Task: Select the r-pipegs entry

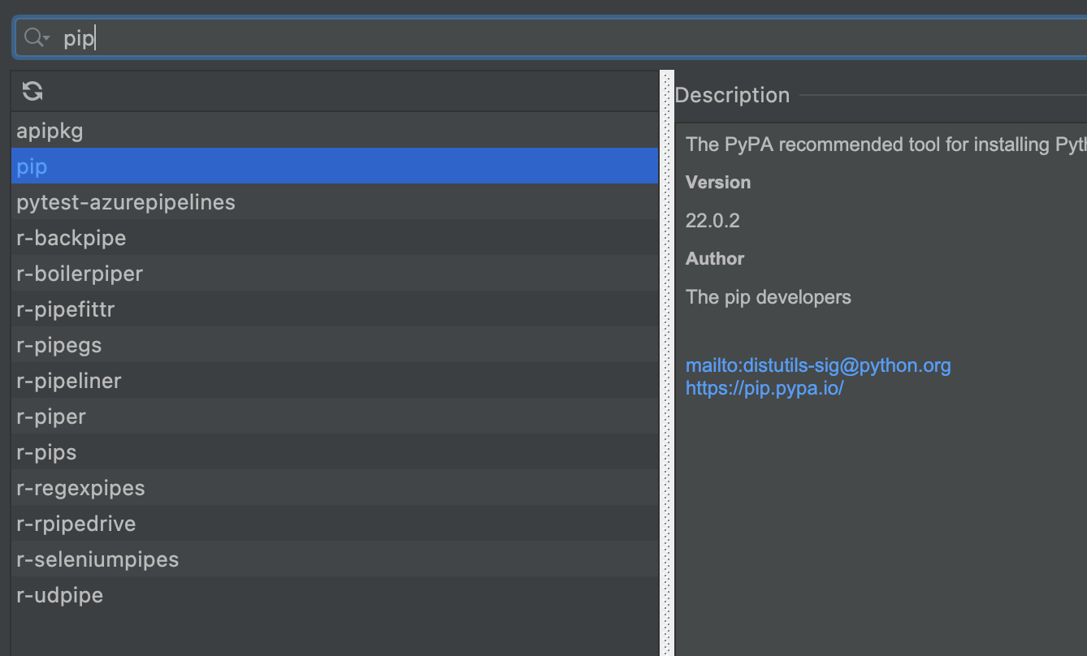Action: click(x=335, y=344)
